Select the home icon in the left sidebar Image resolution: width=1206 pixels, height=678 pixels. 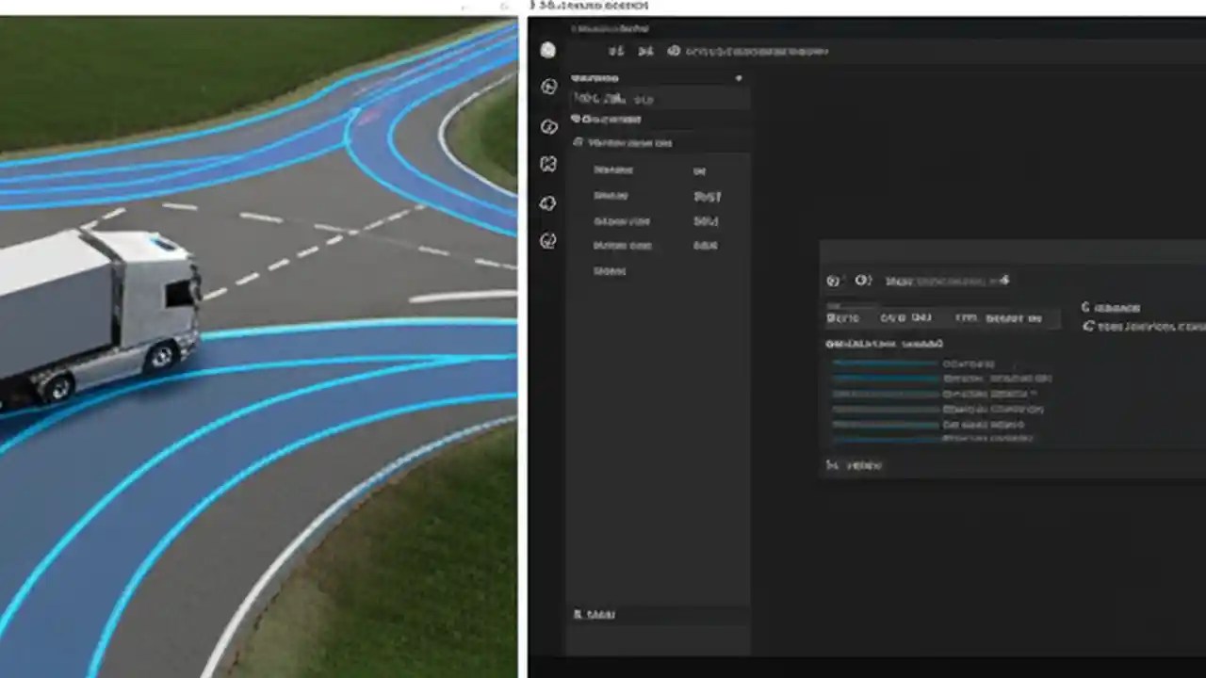coord(548,51)
